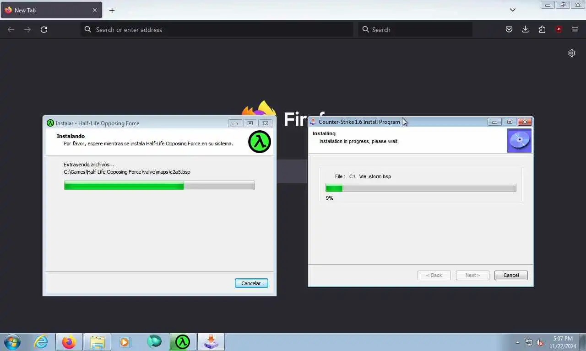This screenshot has width=586, height=351.
Task: Minimize the Half-Life installer window
Action: pos(235,123)
